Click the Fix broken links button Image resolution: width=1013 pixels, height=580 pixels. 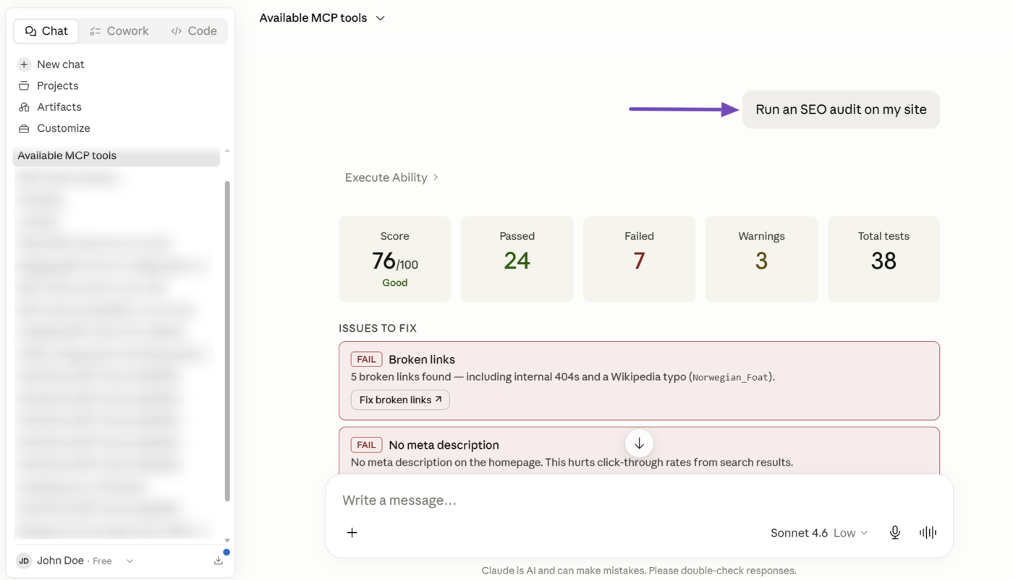[x=400, y=400]
